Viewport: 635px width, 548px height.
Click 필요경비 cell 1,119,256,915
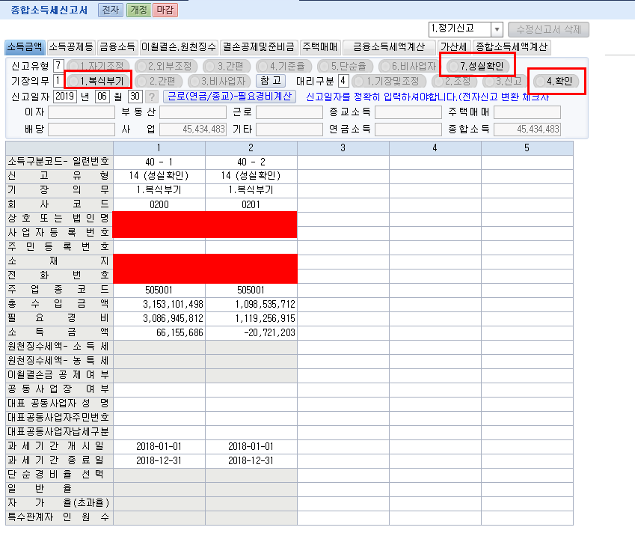point(251,319)
